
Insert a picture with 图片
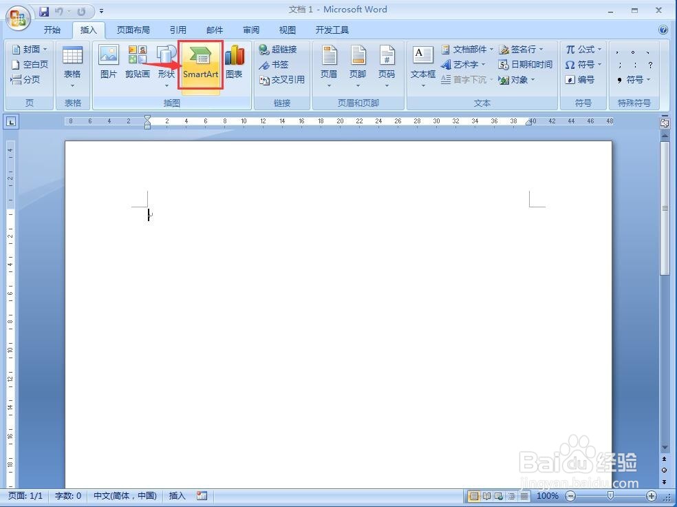tap(109, 63)
